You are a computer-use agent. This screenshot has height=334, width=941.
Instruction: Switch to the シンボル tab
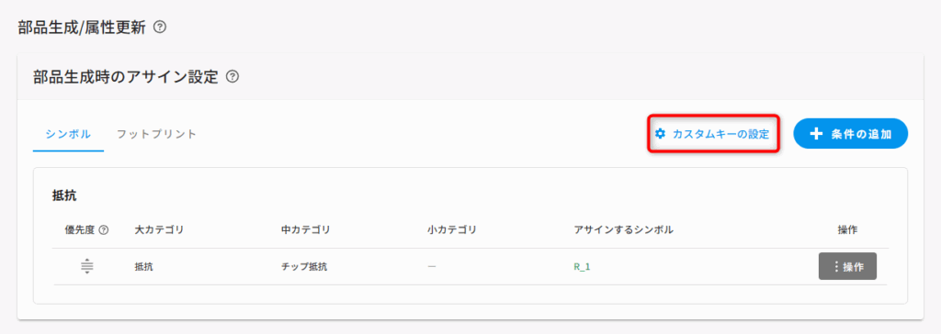tap(68, 134)
